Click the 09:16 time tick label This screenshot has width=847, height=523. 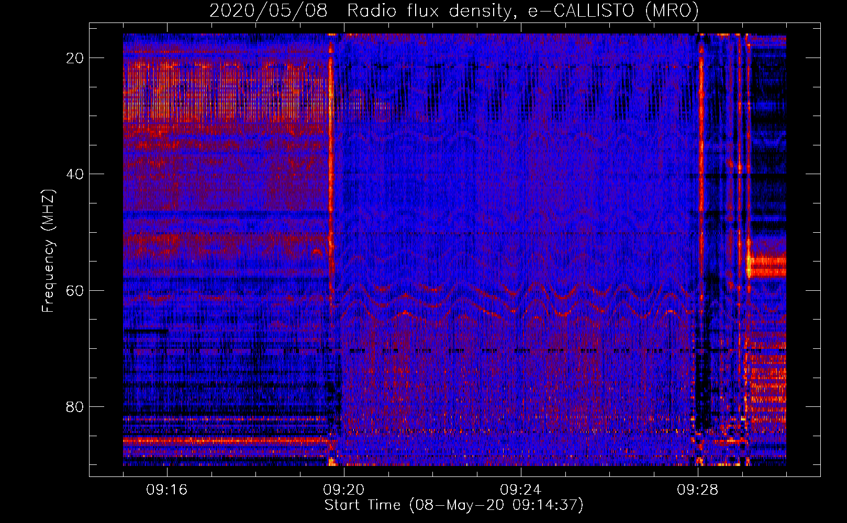point(167,490)
